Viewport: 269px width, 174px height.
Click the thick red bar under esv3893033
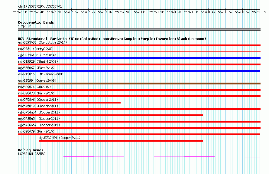(139, 45)
